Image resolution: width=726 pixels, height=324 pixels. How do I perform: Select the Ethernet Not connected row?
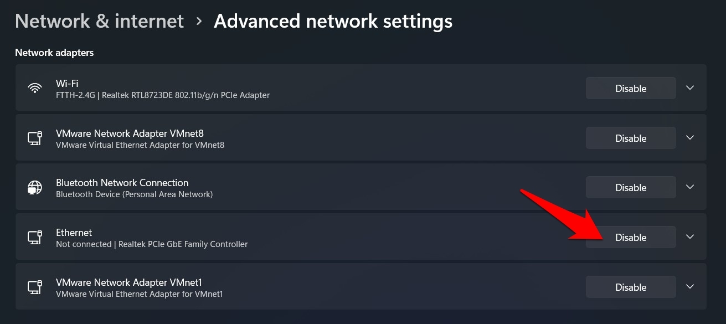[152, 244]
